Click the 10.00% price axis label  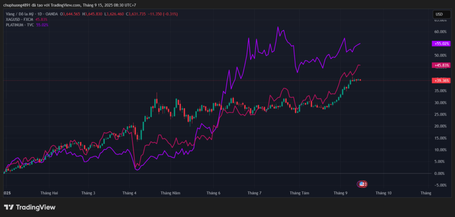coord(440,149)
